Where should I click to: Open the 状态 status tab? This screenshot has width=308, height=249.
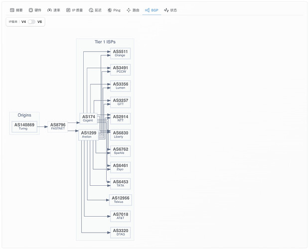[170, 10]
